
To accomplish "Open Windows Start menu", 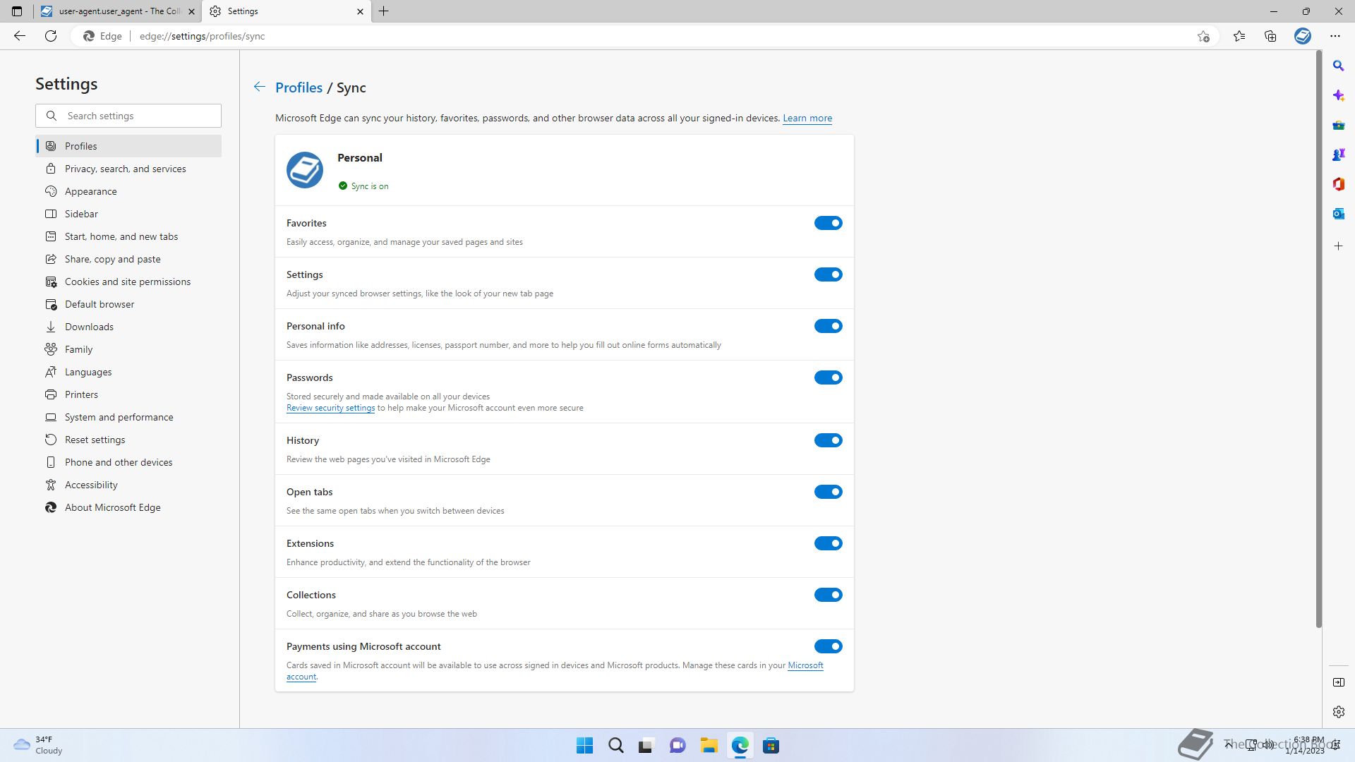I will point(584,746).
